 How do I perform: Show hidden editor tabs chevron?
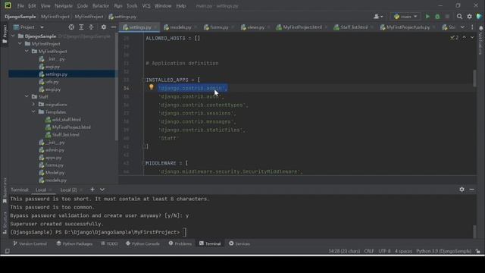tap(462, 27)
